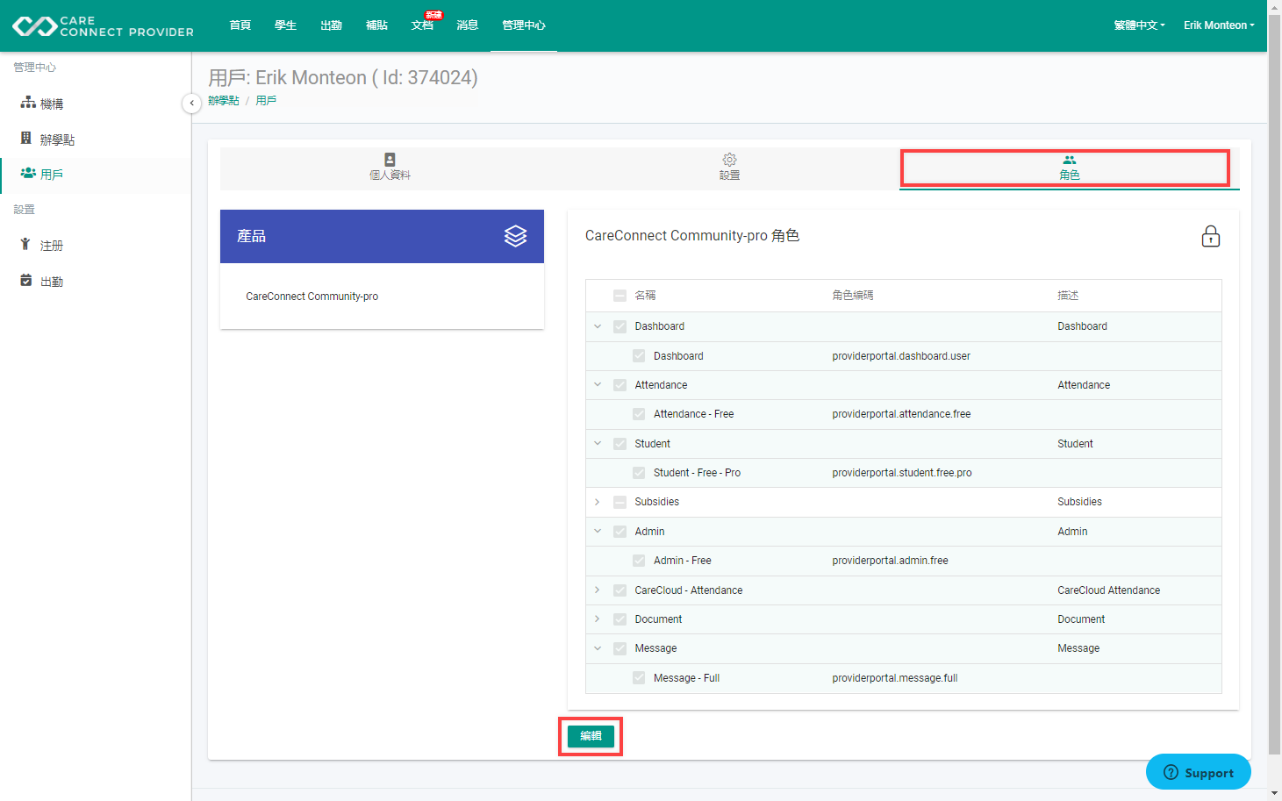This screenshot has height=801, width=1282.
Task: Click the 編輯 button
Action: [591, 736]
